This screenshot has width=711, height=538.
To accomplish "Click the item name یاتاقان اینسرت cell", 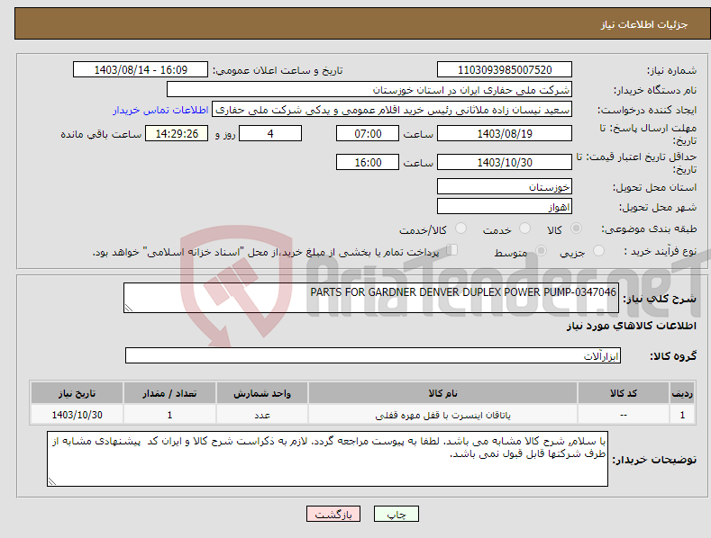I will [442, 415].
